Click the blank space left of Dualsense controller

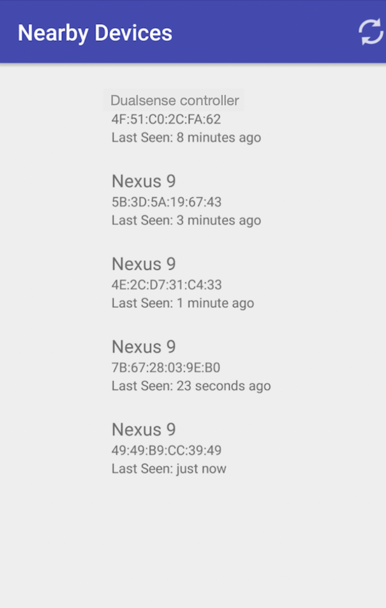tap(51, 101)
